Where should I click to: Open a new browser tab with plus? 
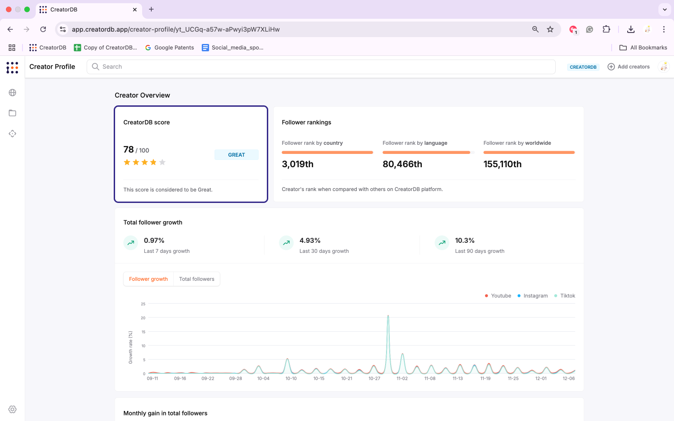tap(151, 9)
